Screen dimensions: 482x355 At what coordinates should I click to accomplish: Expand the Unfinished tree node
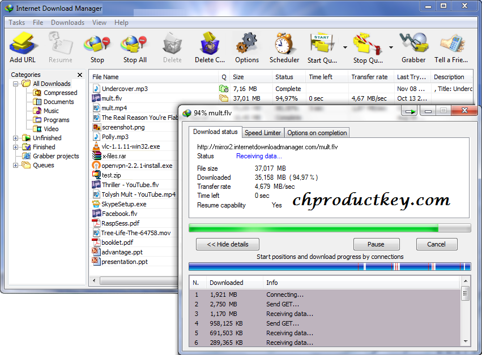tap(15, 138)
